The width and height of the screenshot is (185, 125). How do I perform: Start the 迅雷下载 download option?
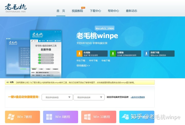click(x=159, y=54)
